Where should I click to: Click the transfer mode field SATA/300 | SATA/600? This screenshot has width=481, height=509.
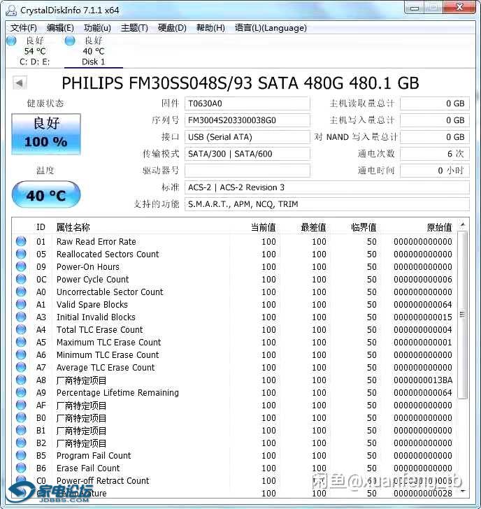[247, 154]
